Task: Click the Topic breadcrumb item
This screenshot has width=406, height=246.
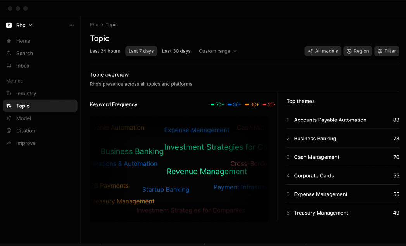Action: tap(112, 24)
